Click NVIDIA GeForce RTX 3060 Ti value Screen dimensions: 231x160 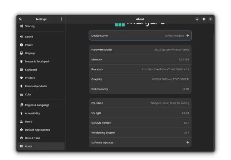pyautogui.click(x=171, y=79)
